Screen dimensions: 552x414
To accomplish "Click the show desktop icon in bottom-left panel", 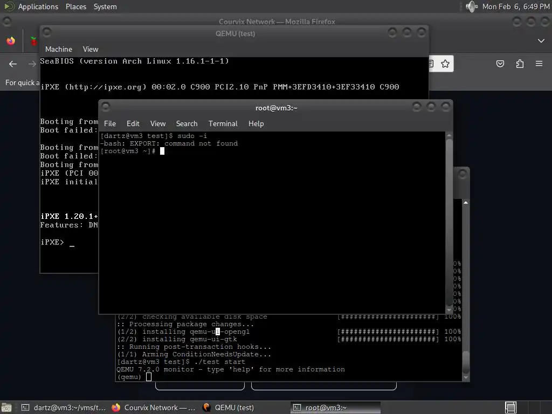I will click(x=6, y=408).
